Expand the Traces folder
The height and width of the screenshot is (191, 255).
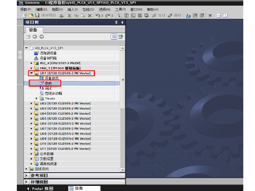(x=36, y=98)
